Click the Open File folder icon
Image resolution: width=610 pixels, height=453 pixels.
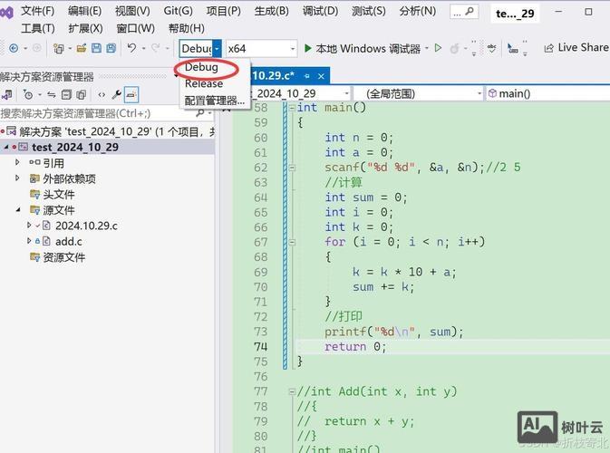point(82,48)
